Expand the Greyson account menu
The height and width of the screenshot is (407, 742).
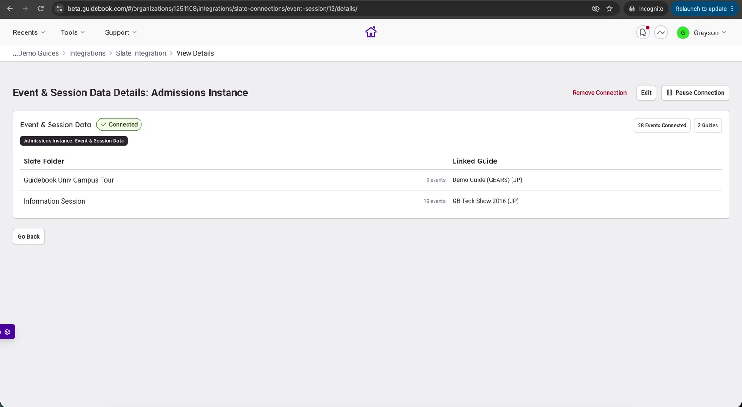click(710, 33)
